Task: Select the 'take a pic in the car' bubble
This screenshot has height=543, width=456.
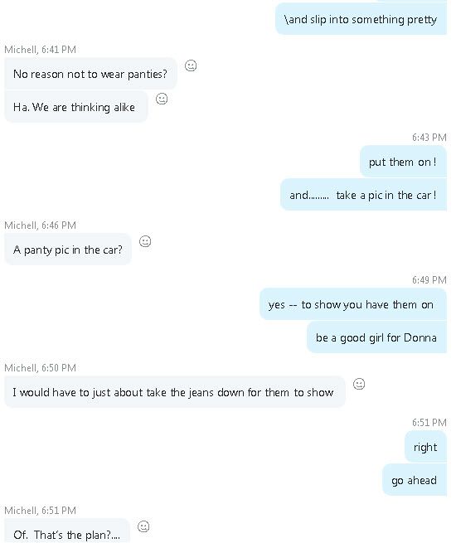Action: pos(363,195)
